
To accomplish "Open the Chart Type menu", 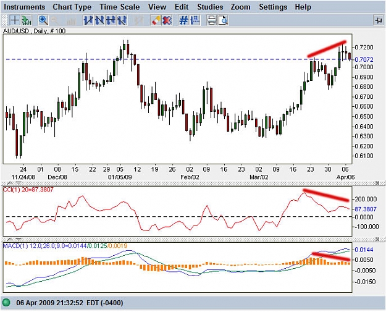I will click(72, 7).
